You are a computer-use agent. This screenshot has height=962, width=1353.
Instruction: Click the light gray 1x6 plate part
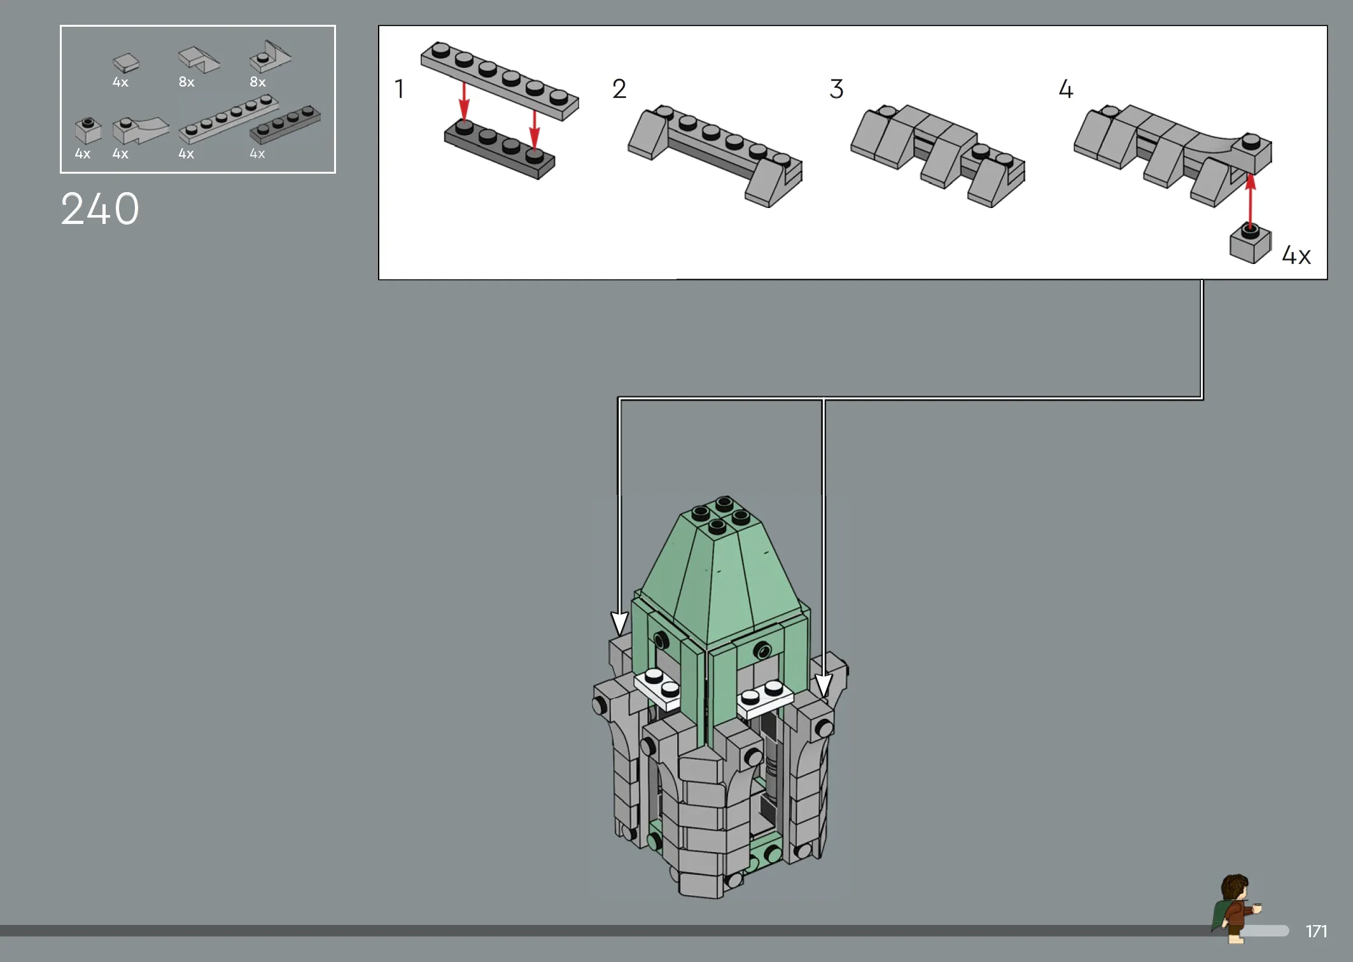point(228,118)
